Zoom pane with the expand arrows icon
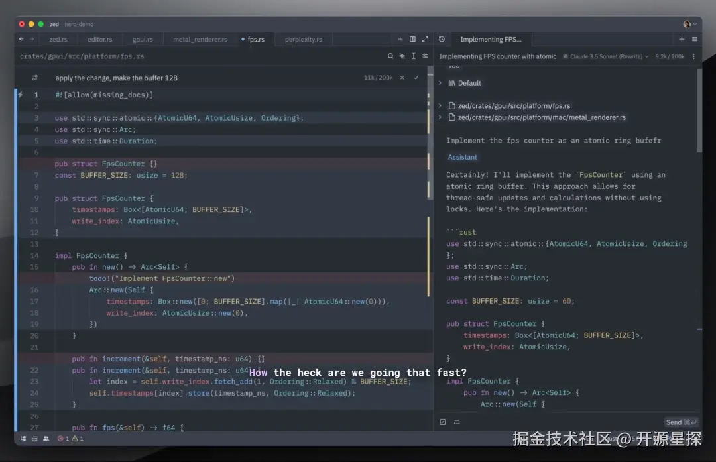Screen dimensions: 716x462 tap(425, 39)
